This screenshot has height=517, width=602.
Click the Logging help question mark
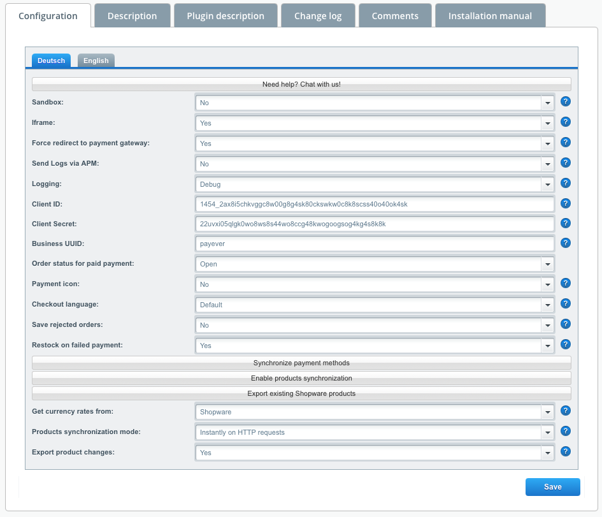click(x=565, y=183)
